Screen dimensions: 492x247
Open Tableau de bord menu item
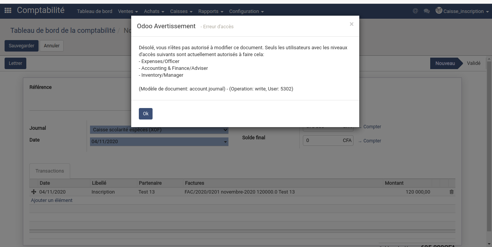tap(95, 11)
